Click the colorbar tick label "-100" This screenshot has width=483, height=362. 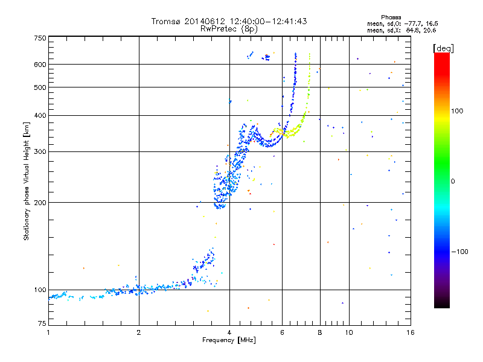[x=460, y=252]
